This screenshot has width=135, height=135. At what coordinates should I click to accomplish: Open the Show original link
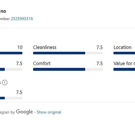point(49,112)
